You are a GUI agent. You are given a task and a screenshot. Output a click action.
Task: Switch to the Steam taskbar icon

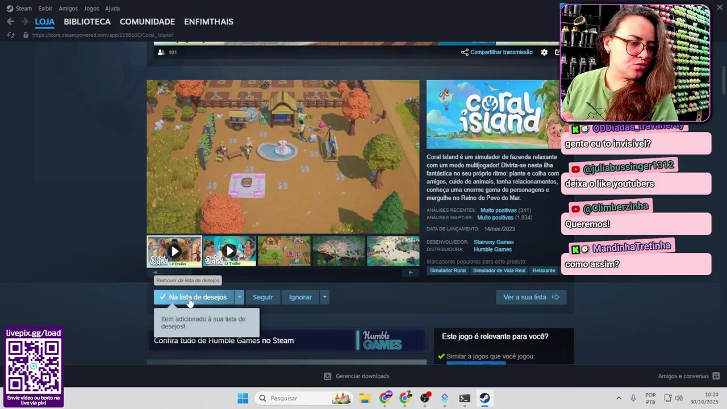point(484,398)
